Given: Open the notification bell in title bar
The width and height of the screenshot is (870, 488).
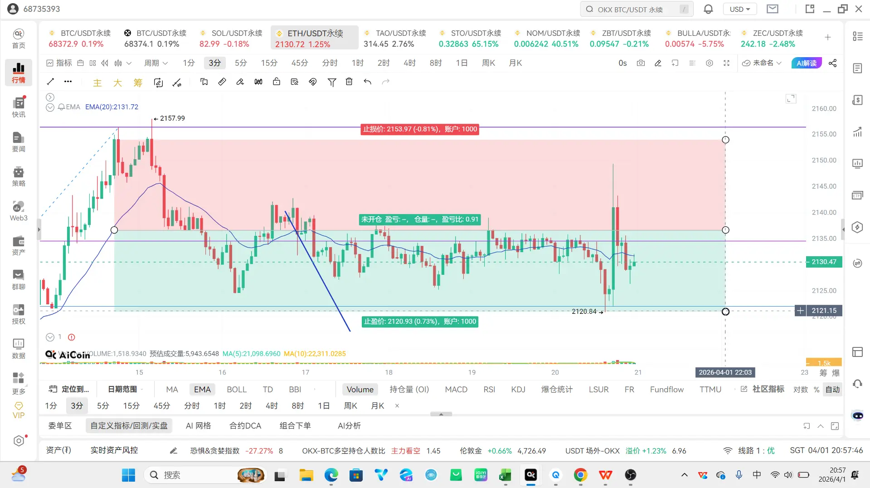Looking at the screenshot, I should (708, 9).
